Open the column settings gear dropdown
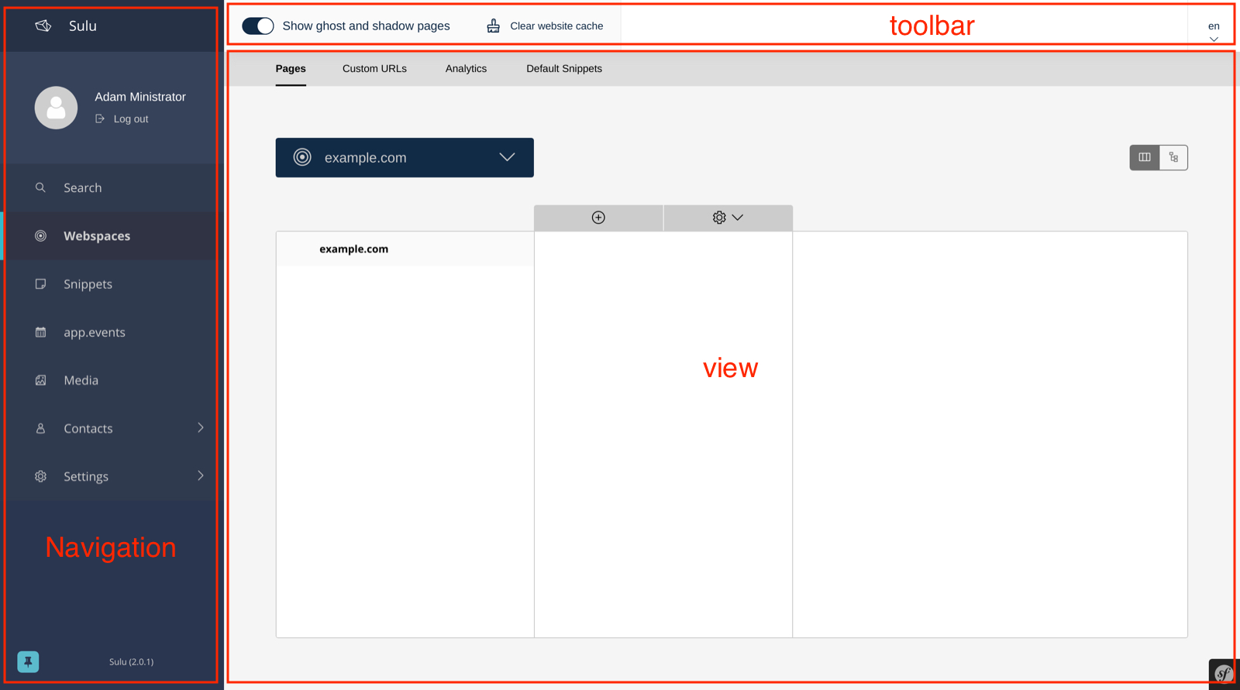The height and width of the screenshot is (690, 1240). tap(728, 218)
